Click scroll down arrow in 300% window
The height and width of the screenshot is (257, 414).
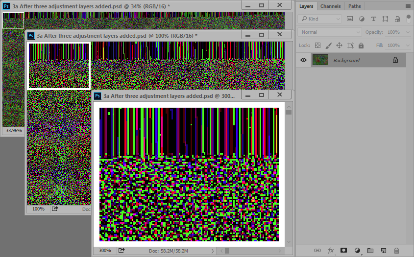coord(289,242)
